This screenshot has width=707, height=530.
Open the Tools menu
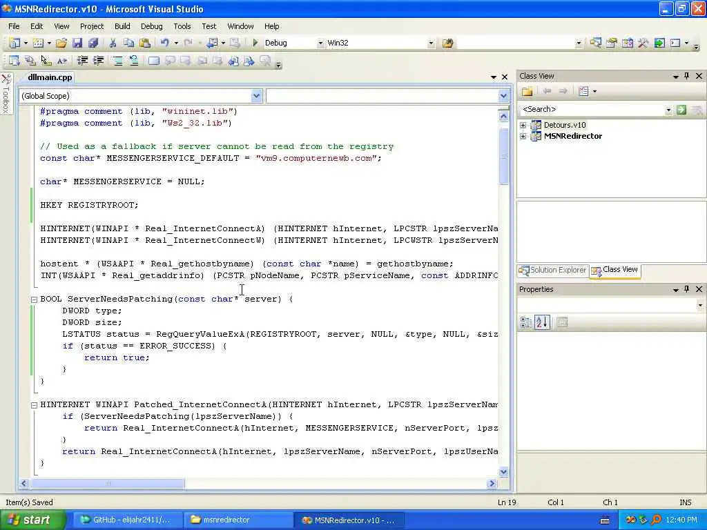[182, 27]
